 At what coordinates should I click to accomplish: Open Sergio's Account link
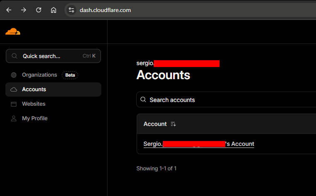[x=199, y=144]
